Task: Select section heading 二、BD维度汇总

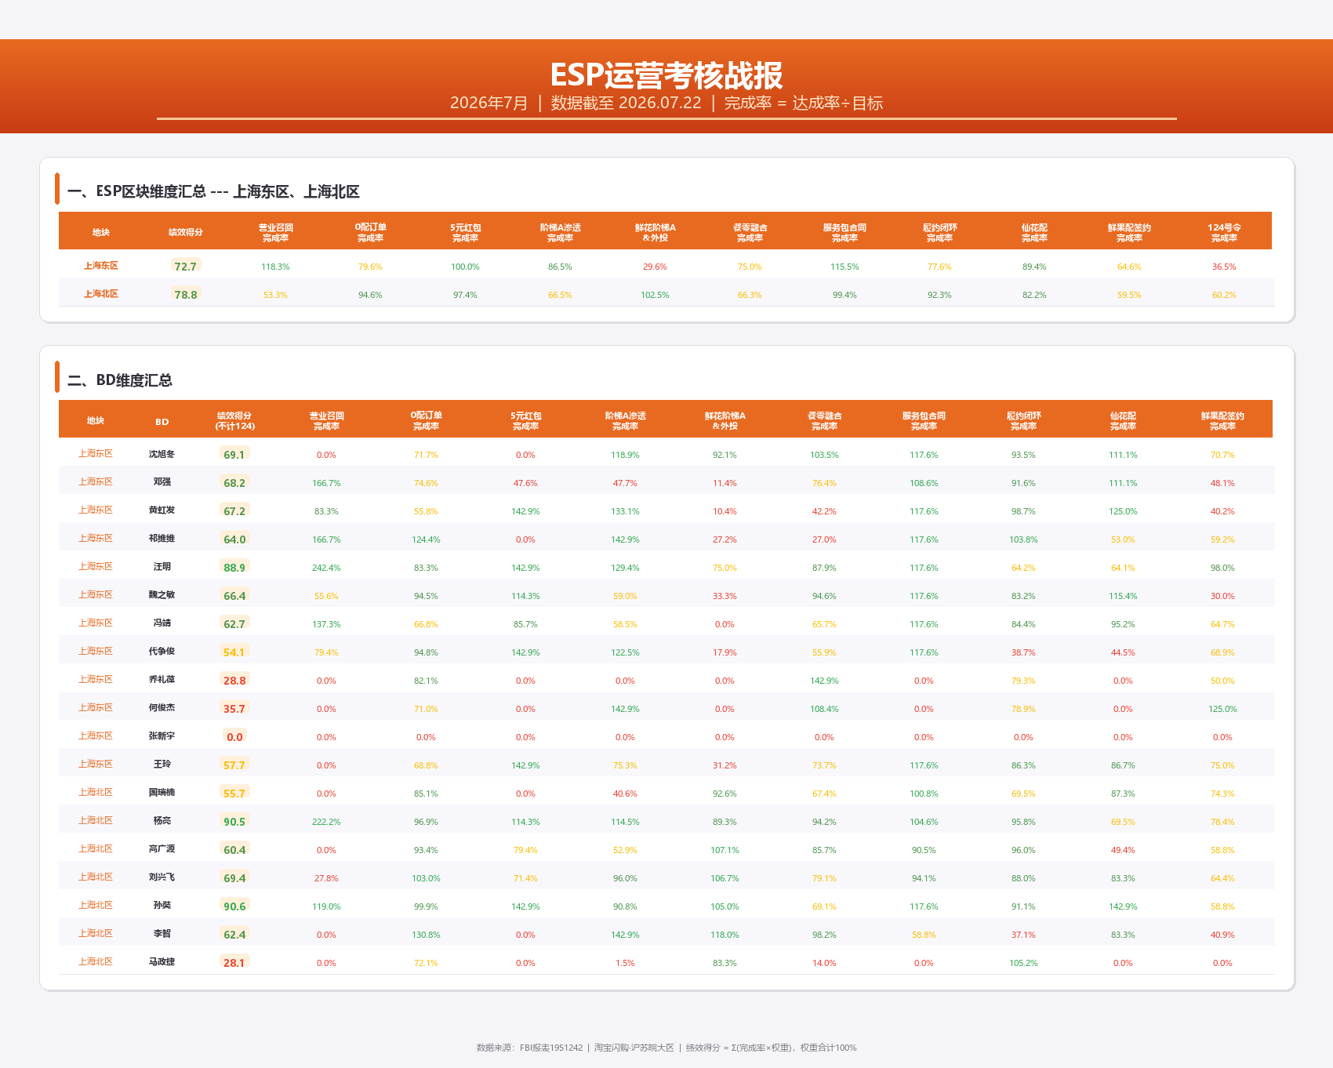Action: point(120,380)
